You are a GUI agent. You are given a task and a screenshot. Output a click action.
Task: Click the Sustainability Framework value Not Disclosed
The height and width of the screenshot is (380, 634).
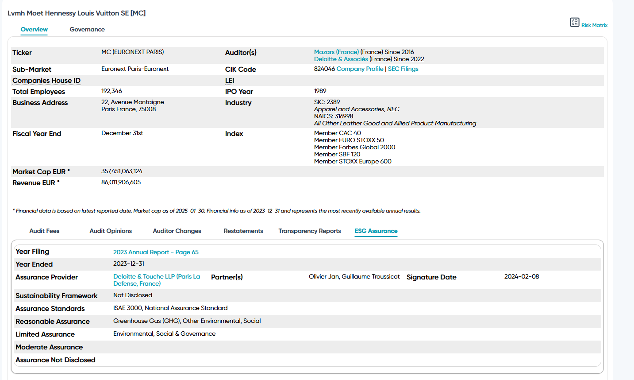(x=133, y=295)
